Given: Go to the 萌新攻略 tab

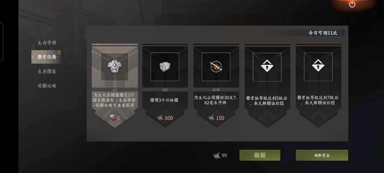Looking at the screenshot, I should [47, 86].
